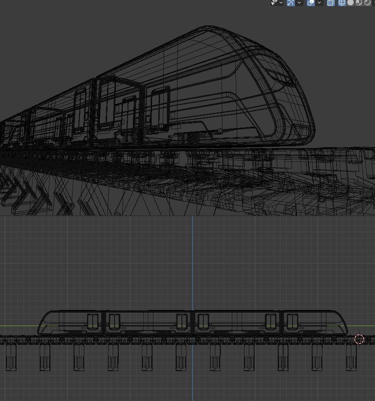This screenshot has height=401, width=375.
Task: Select Material Preview viewport shading
Action: 359,3
